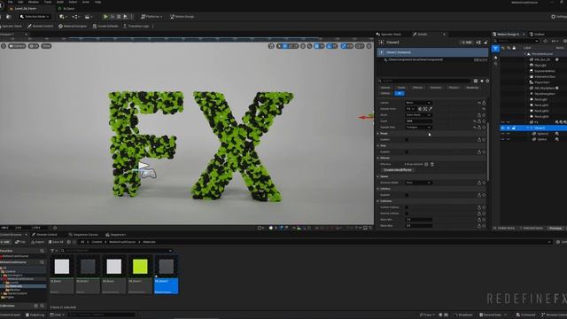
Task: Select the Cloner2 (Instance) row in Details
Action: pos(432,52)
